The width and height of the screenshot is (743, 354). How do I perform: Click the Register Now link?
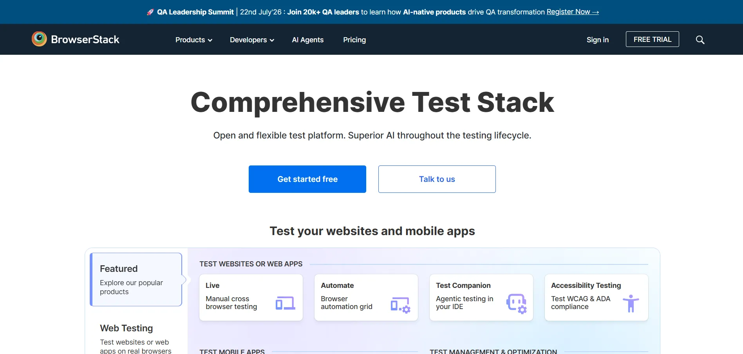pos(573,12)
